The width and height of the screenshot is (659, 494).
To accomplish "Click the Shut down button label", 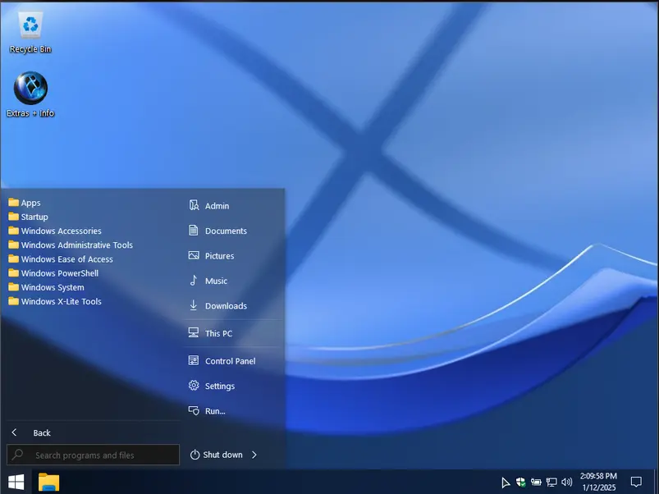I will point(222,455).
